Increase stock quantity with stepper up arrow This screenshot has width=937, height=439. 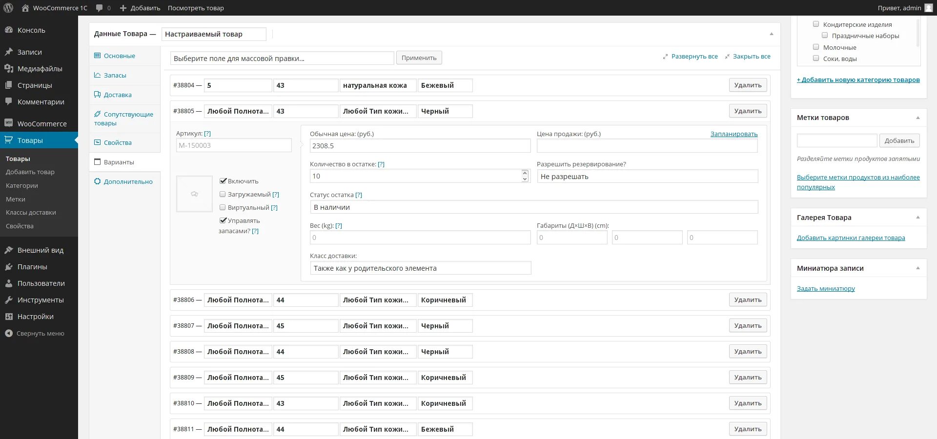(x=525, y=173)
